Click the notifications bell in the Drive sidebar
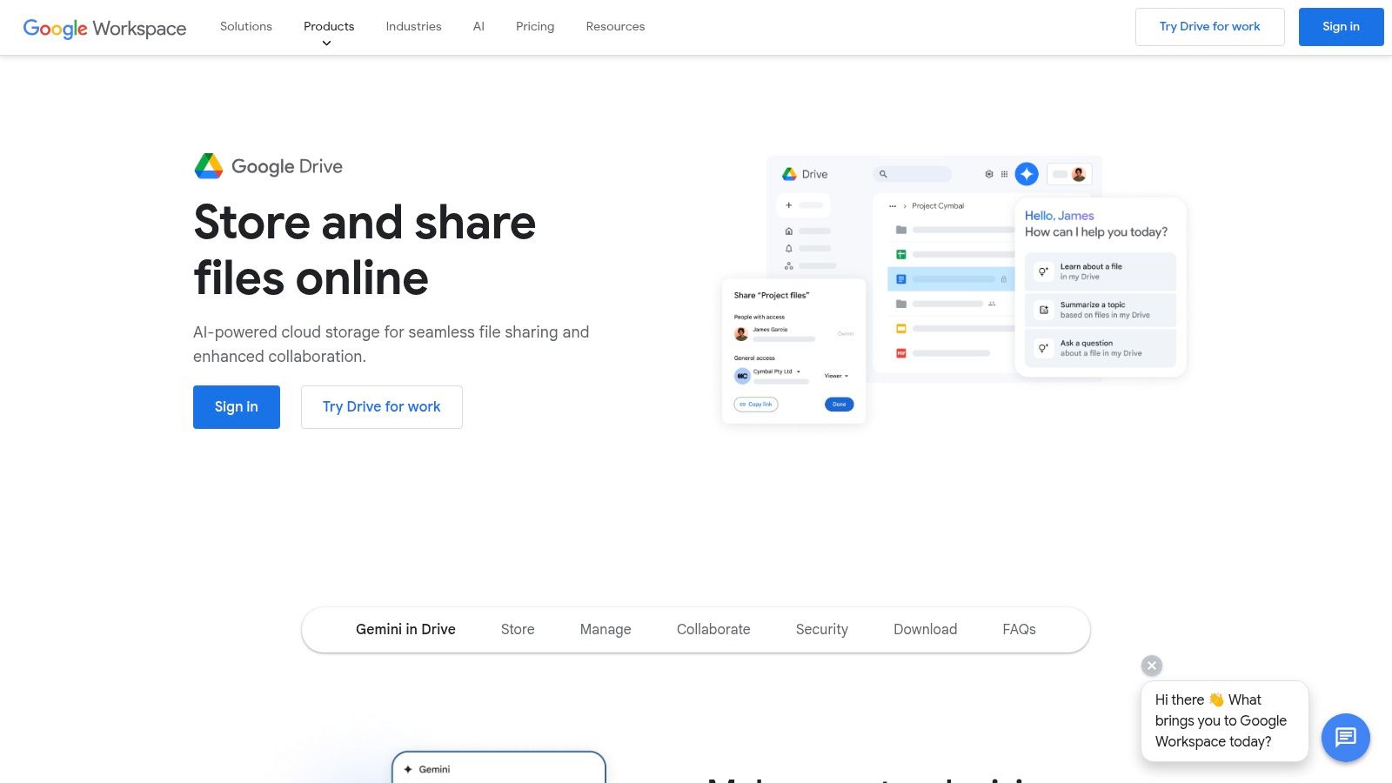The image size is (1392, 783). point(789,248)
